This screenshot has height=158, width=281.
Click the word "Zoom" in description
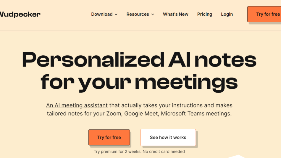coord(114,114)
